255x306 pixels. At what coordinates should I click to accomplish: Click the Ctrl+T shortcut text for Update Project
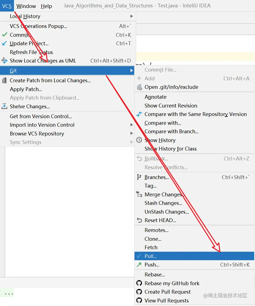124,43
